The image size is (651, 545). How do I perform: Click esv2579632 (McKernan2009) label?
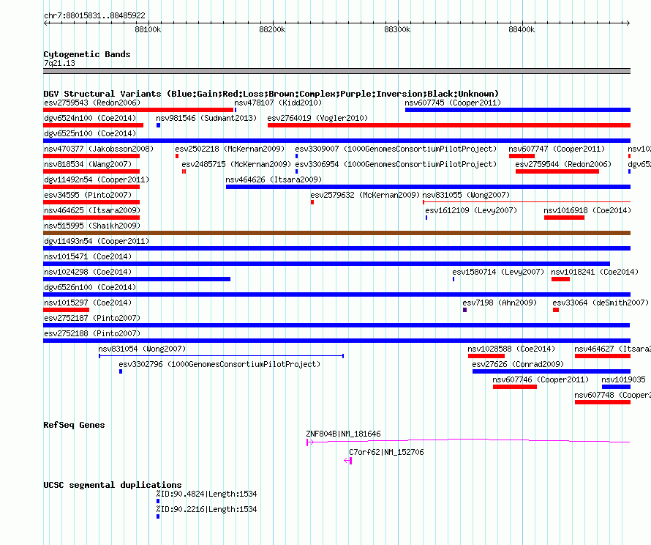[365, 195]
